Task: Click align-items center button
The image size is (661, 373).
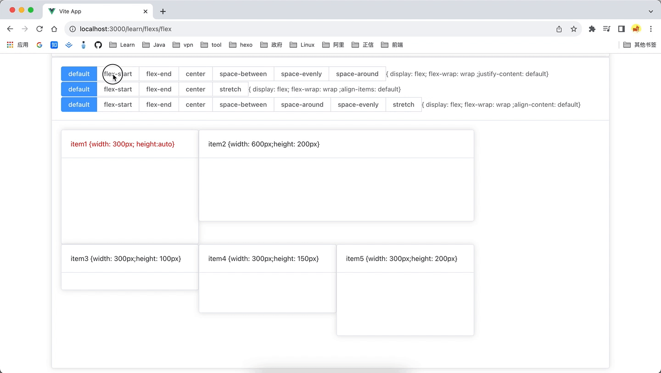Action: 196,89
